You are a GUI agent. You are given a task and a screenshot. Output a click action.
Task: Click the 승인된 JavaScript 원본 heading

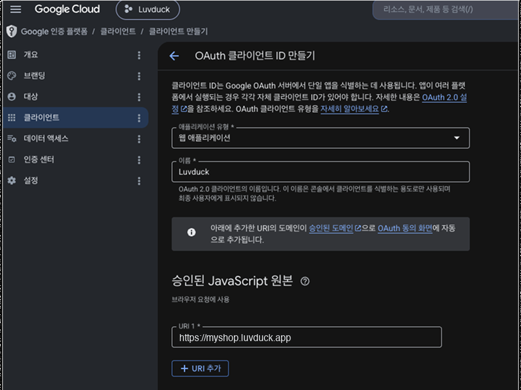232,281
